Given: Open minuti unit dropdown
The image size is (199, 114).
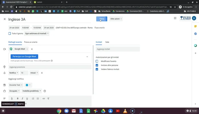Looking at the screenshot, I should pyautogui.click(x=34, y=73).
